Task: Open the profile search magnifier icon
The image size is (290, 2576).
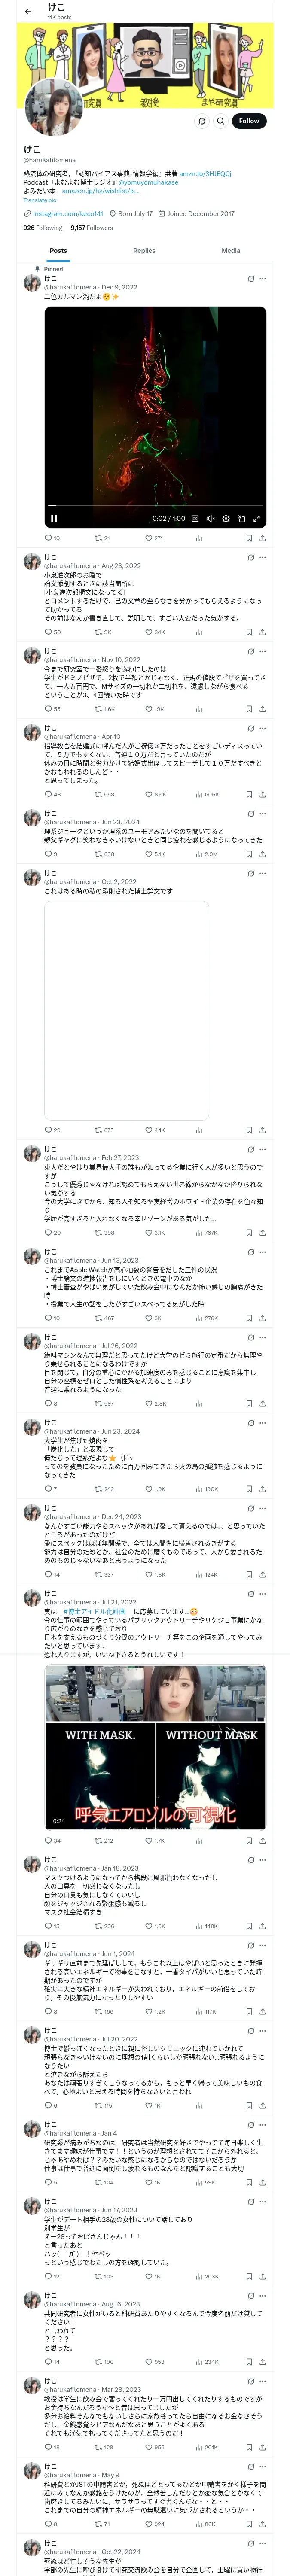Action: [x=220, y=121]
